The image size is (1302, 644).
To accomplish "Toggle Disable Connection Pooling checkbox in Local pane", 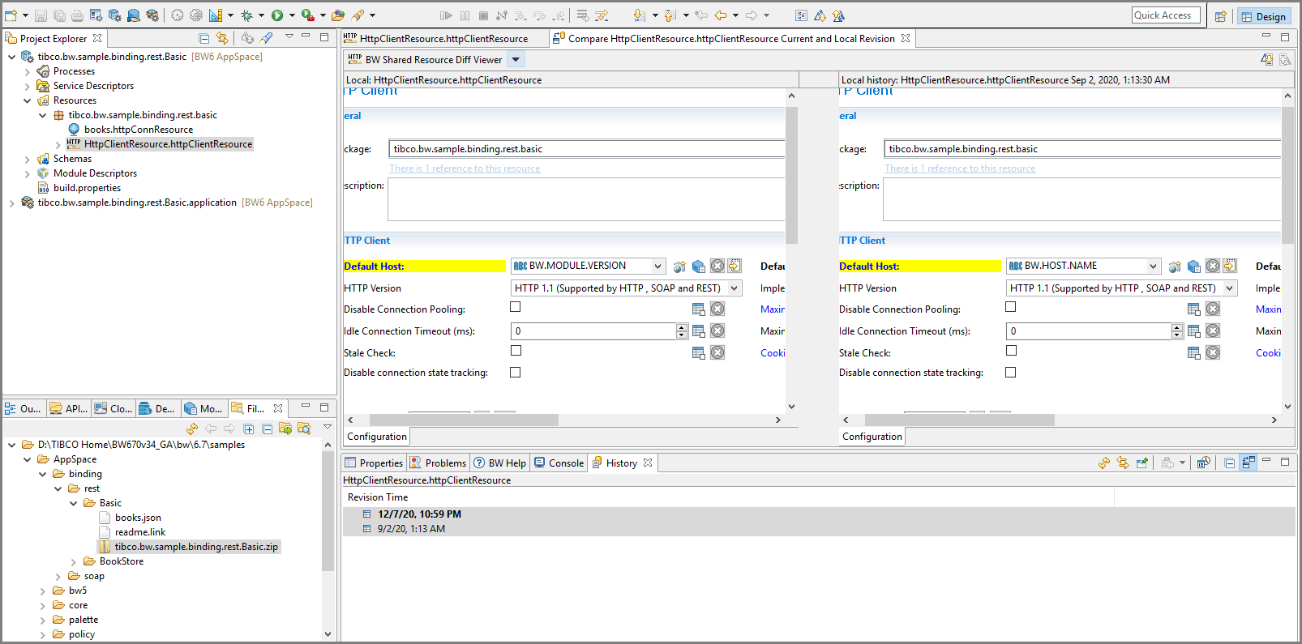I will point(516,307).
